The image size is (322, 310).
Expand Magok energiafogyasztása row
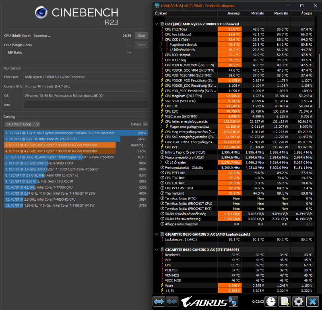click(x=161, y=127)
